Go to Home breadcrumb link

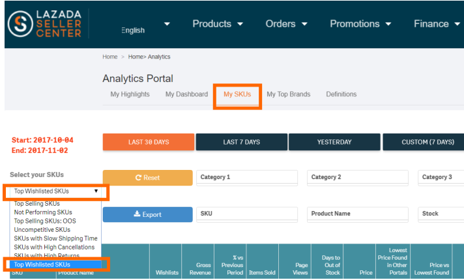click(x=109, y=57)
